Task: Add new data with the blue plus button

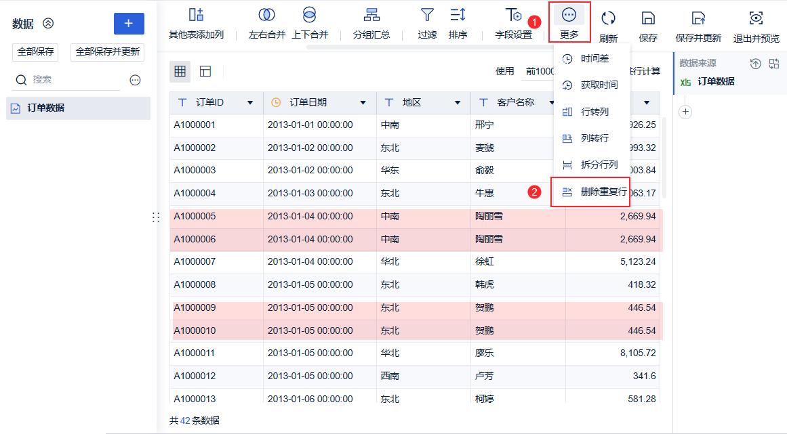Action: (129, 24)
